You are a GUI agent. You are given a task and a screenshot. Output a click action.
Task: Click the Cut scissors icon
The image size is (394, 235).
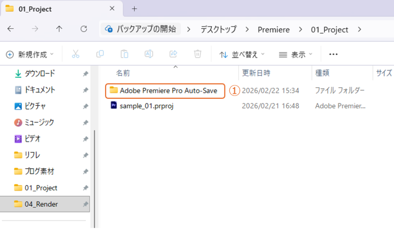(76, 54)
